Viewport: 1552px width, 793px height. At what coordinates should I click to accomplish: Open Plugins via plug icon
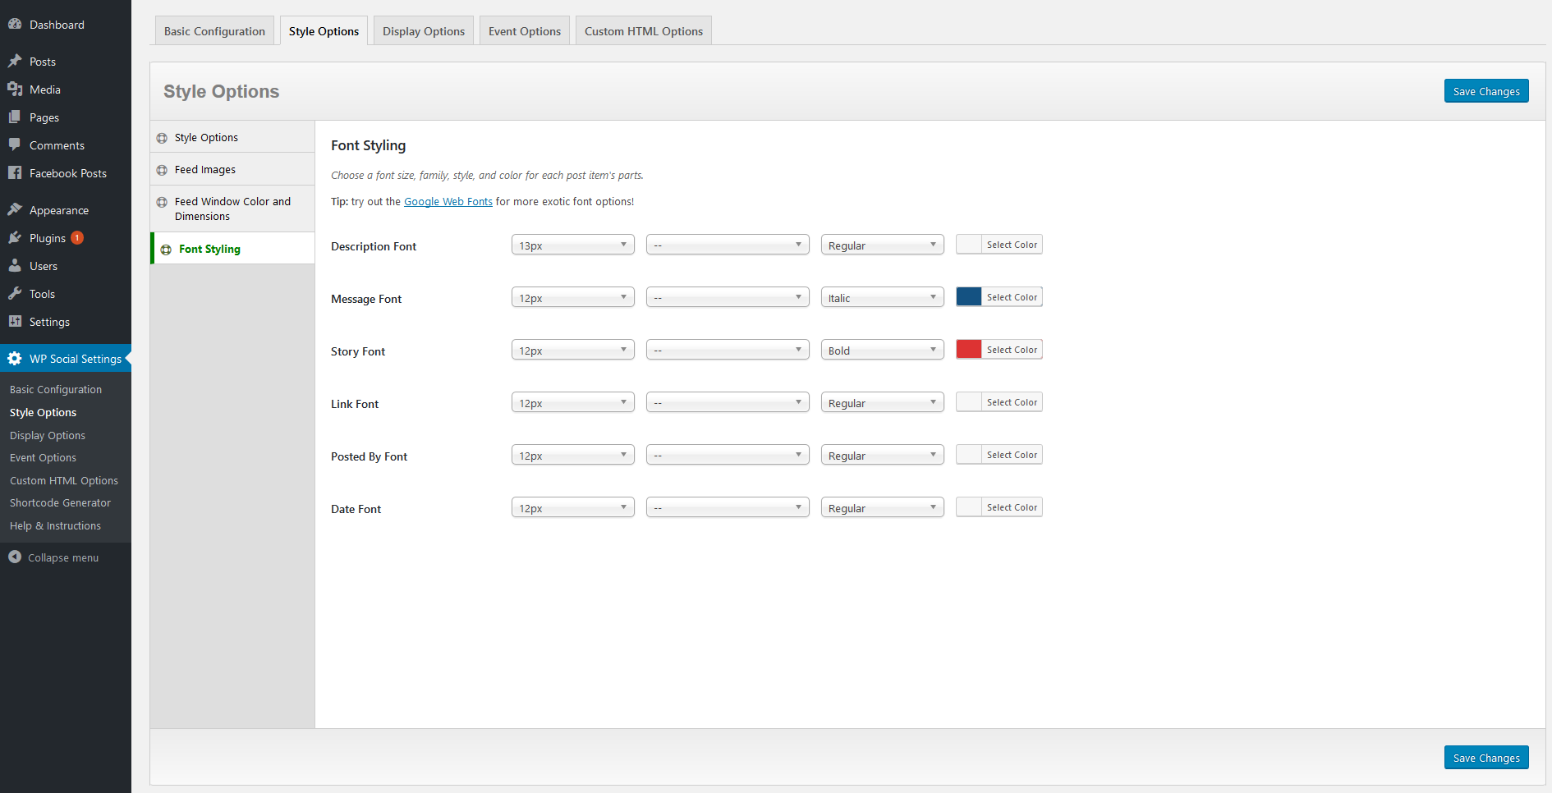pyautogui.click(x=15, y=238)
